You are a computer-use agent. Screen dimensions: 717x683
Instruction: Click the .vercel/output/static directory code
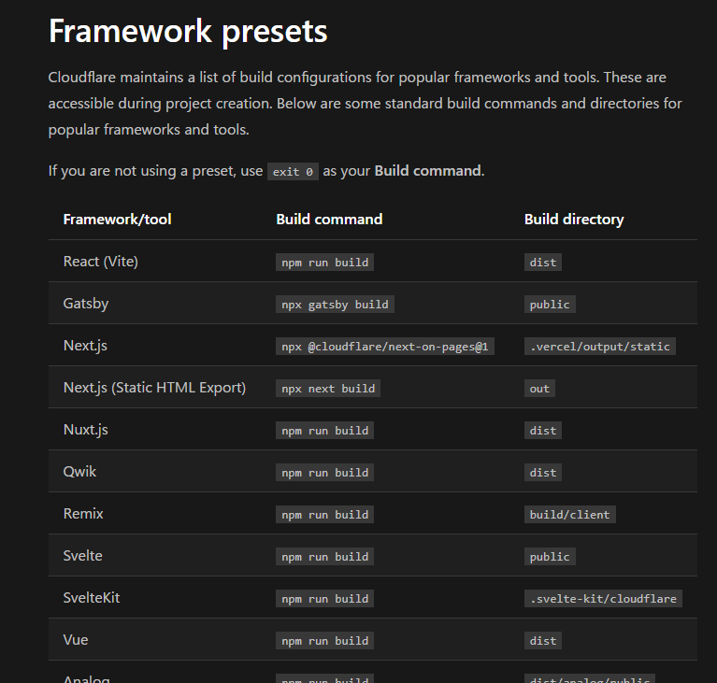tap(599, 347)
